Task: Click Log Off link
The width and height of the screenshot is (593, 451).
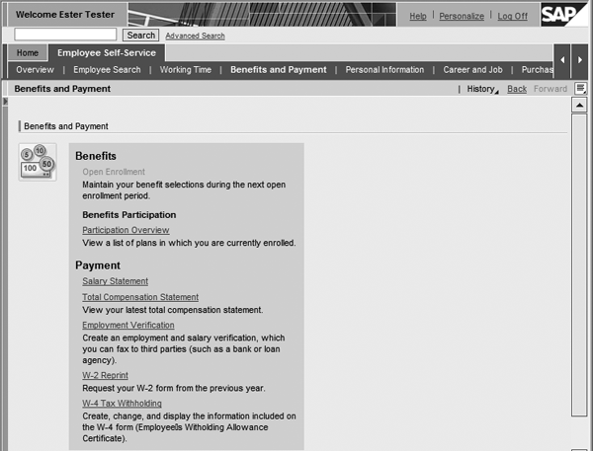Action: pyautogui.click(x=512, y=16)
